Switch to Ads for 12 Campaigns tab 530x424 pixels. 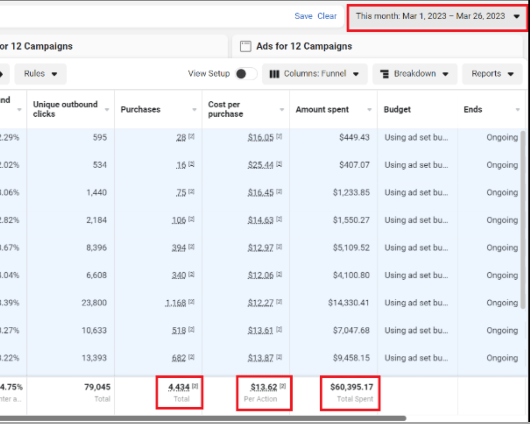pos(304,46)
